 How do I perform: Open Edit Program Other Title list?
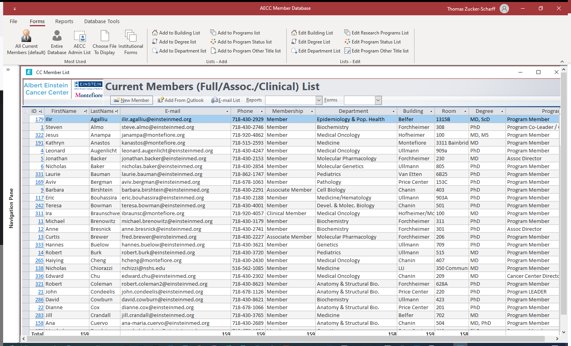(x=376, y=51)
